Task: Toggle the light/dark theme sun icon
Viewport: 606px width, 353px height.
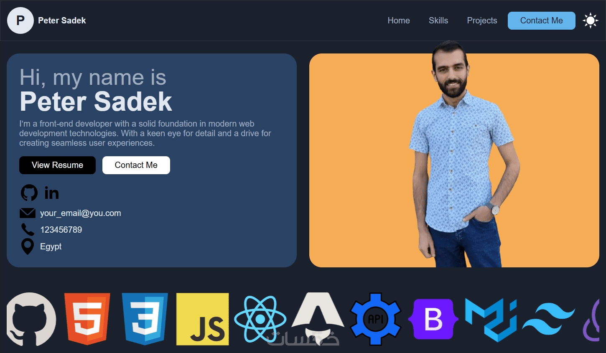Action: 591,20
